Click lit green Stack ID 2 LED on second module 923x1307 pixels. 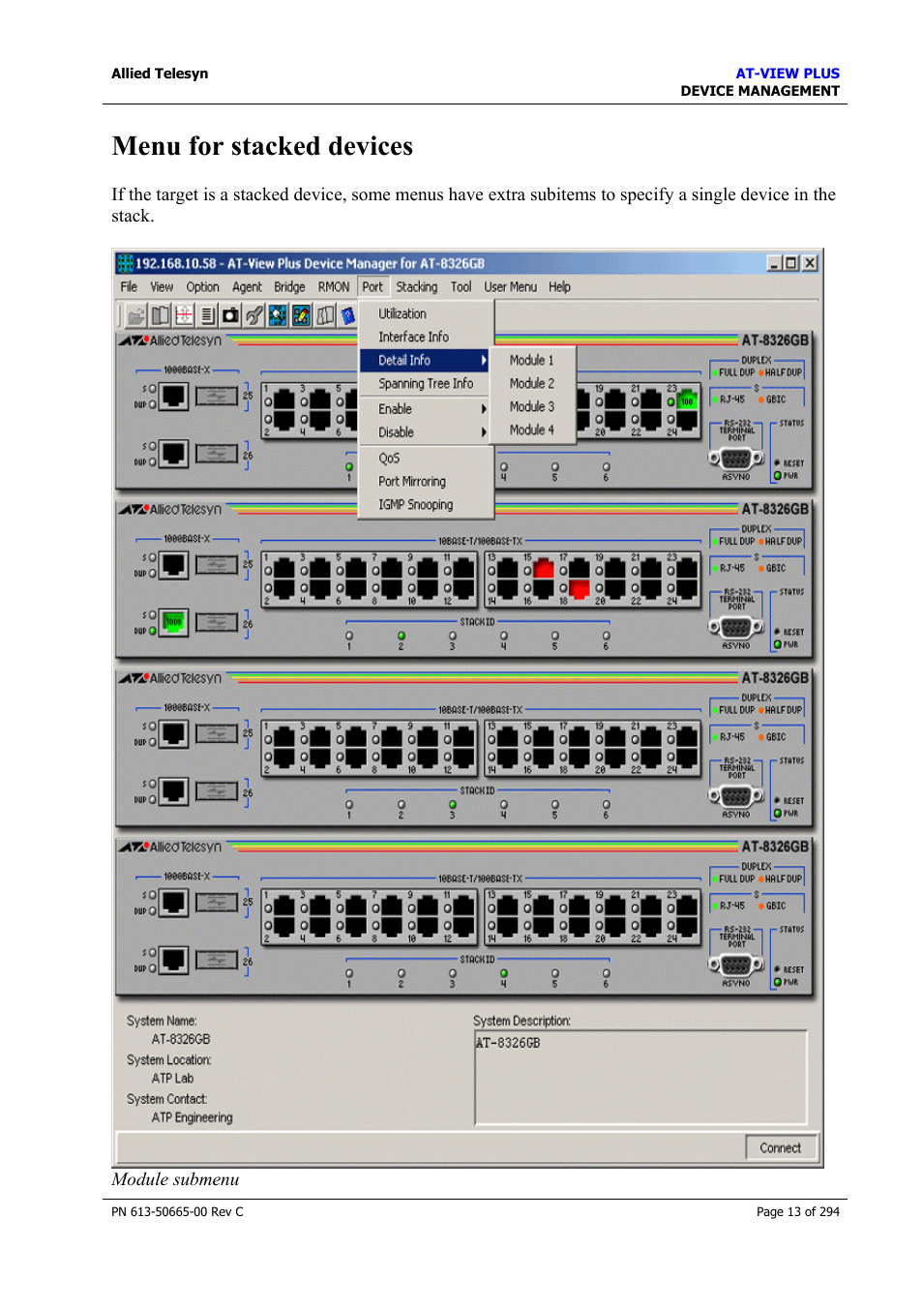pos(401,636)
